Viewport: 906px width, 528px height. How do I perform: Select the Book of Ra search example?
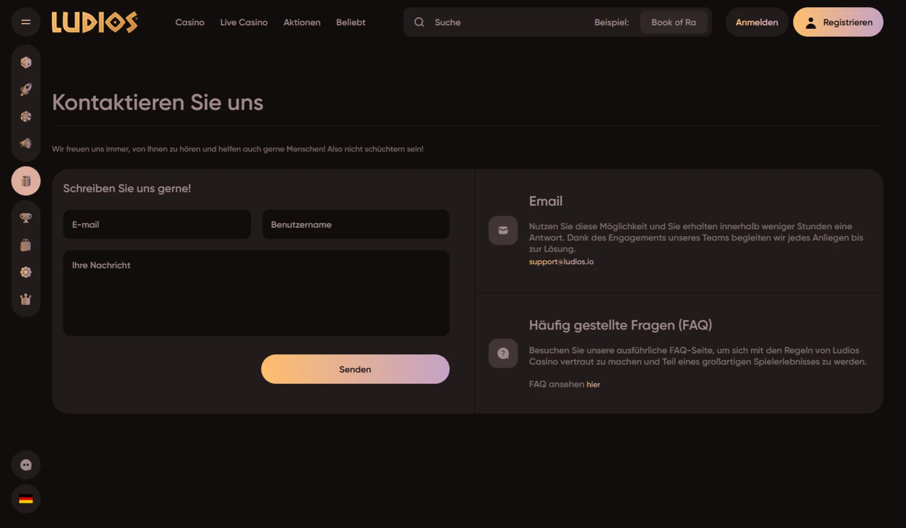673,22
